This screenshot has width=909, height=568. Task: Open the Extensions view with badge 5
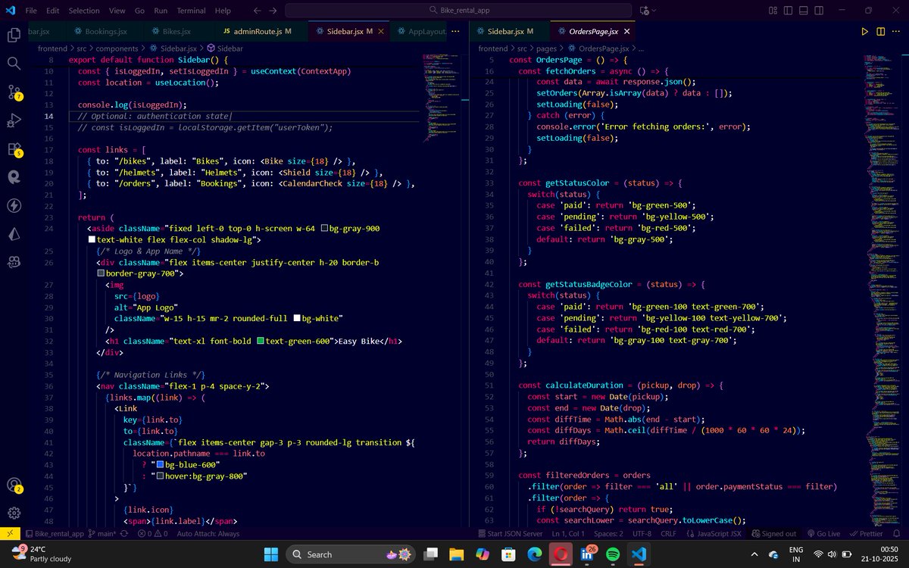[14, 149]
